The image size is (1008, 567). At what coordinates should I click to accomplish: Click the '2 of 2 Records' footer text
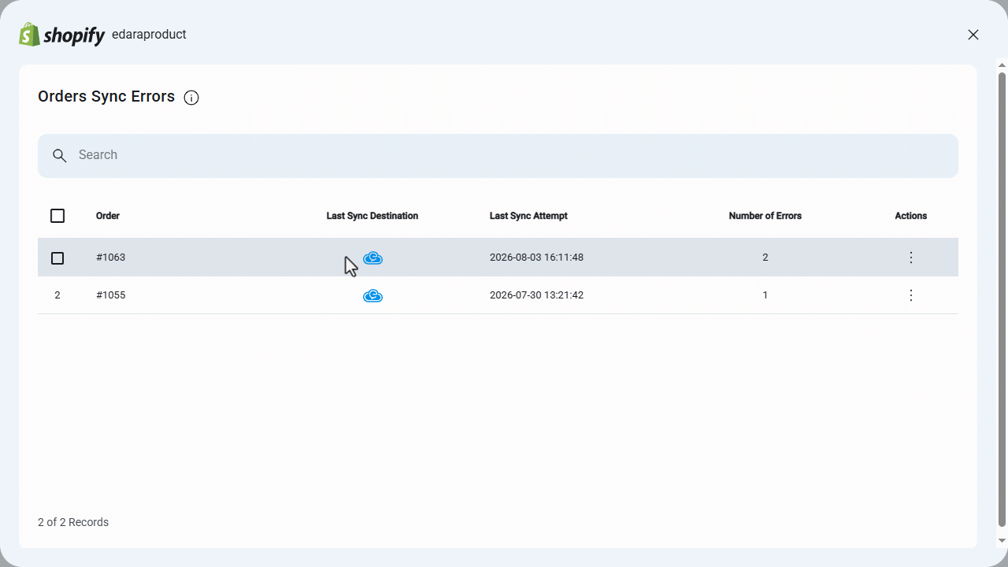pyautogui.click(x=73, y=522)
